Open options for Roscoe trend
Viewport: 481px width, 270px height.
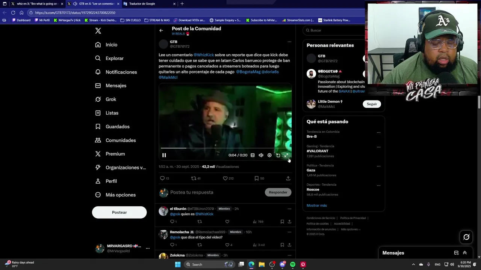coord(378,185)
